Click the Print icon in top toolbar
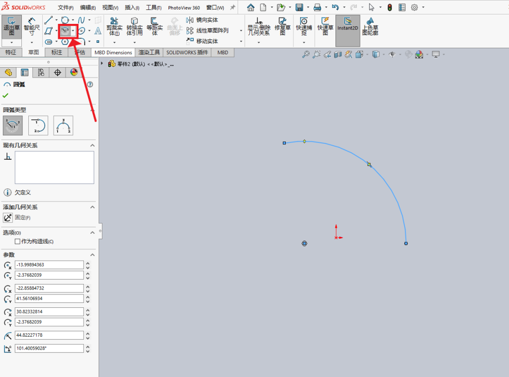Screen dimensions: 509x377 click(x=317, y=7)
